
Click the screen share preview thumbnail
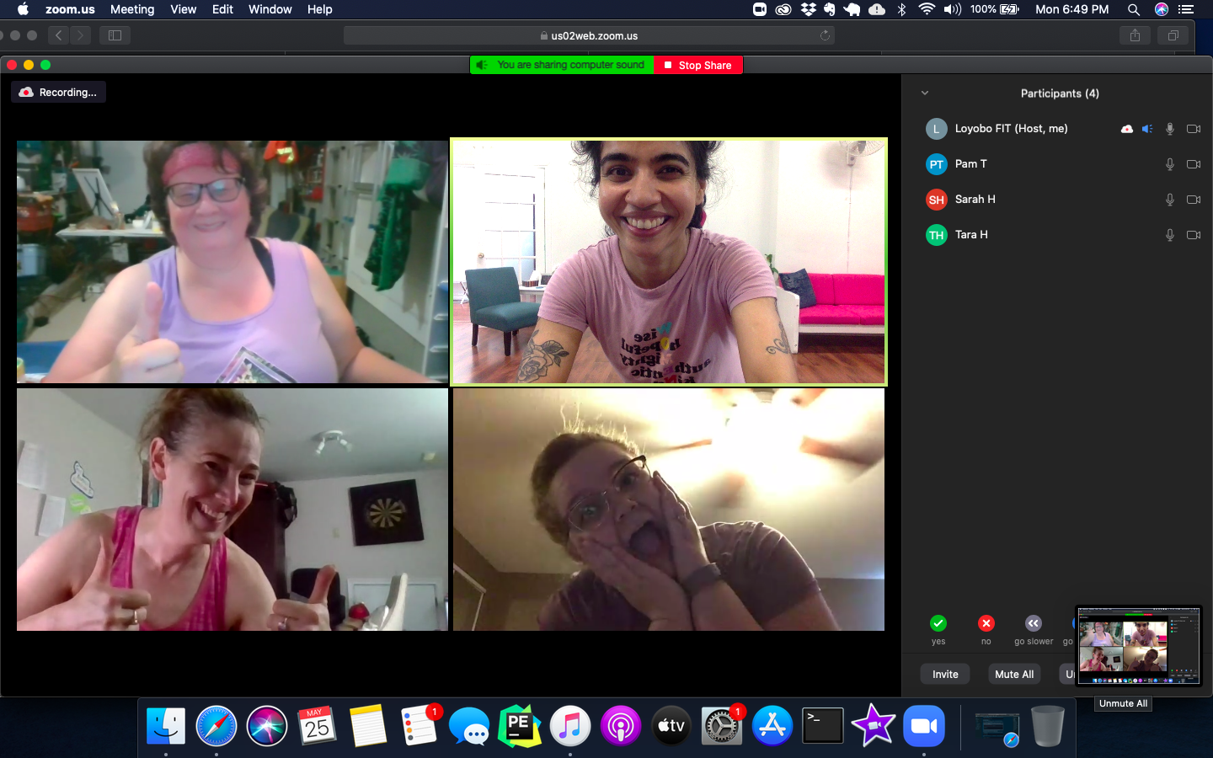coord(1138,646)
